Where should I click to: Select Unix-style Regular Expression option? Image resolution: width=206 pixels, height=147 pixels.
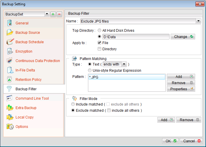(x=90, y=70)
